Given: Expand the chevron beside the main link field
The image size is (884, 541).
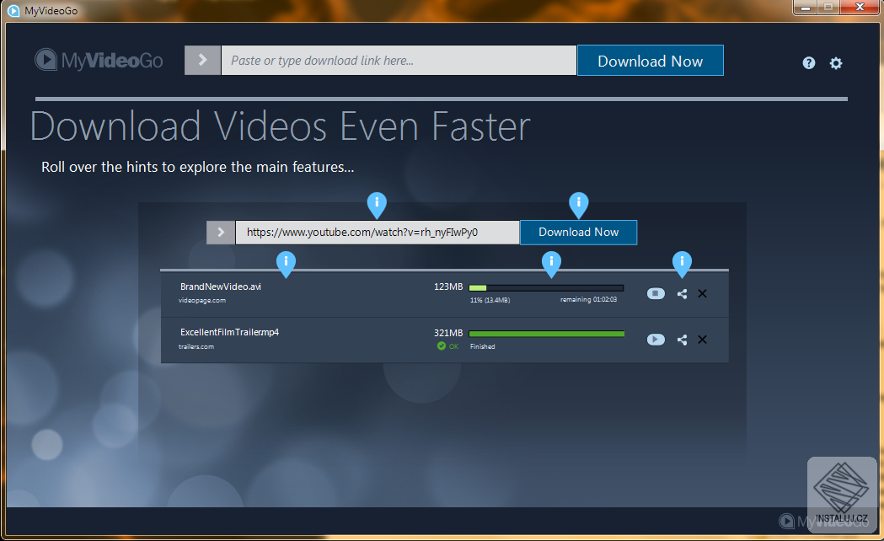Looking at the screenshot, I should click(x=201, y=60).
